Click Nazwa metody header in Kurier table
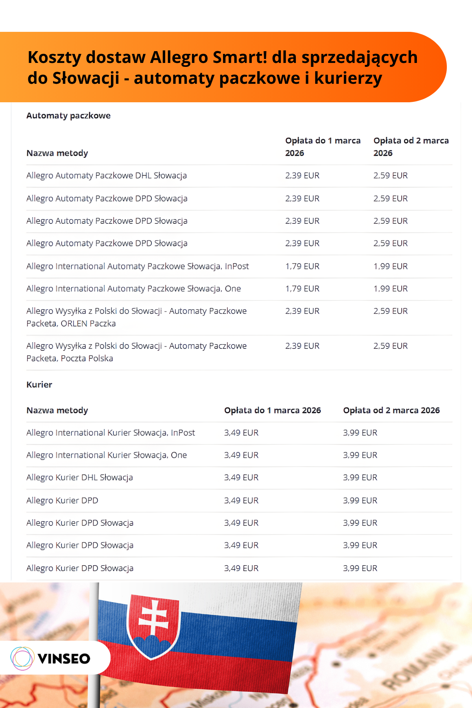Screen dimensions: 472x708 pyautogui.click(x=57, y=410)
